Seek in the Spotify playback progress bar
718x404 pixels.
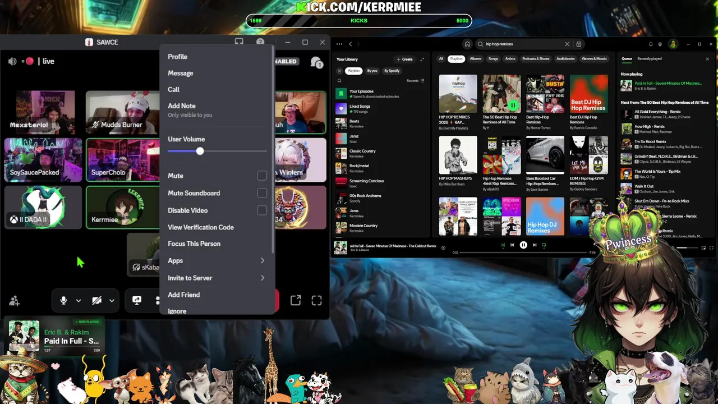(x=523, y=252)
